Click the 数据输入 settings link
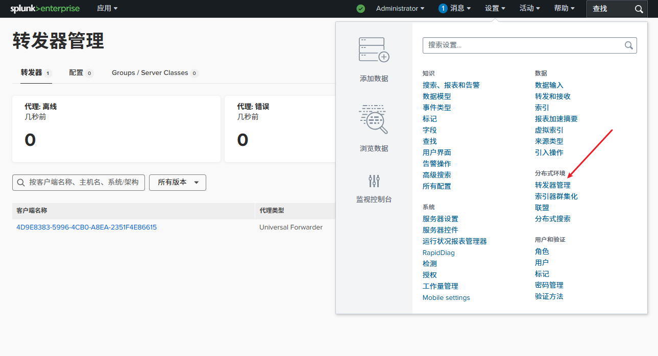The height and width of the screenshot is (356, 658). [548, 85]
